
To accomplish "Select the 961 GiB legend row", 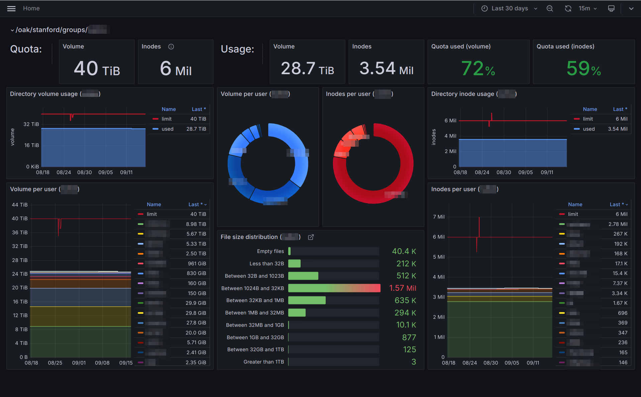I will pos(173,264).
